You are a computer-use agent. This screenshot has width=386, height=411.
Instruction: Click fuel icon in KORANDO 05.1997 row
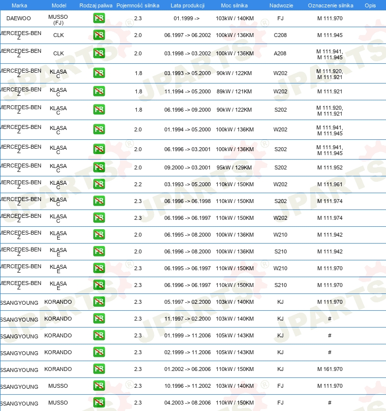99,301
